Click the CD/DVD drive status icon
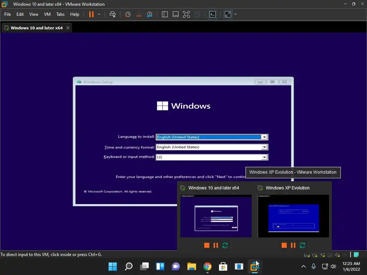This screenshot has height=275, width=367. (315, 255)
